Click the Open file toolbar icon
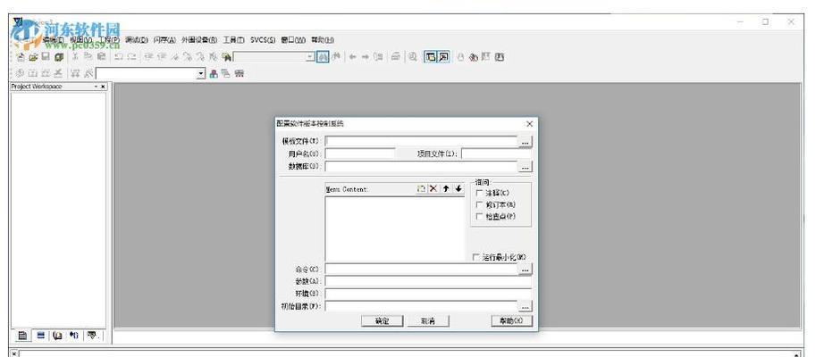824x357 pixels. coord(34,56)
